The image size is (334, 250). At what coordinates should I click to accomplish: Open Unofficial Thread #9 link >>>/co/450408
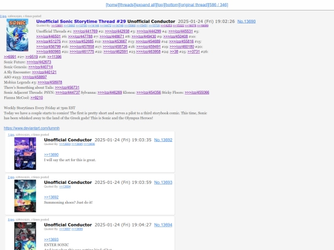coord(176,36)
